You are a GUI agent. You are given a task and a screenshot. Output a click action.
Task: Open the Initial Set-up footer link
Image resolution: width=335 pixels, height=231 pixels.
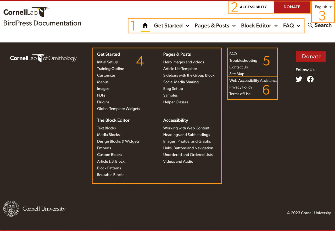(108, 62)
